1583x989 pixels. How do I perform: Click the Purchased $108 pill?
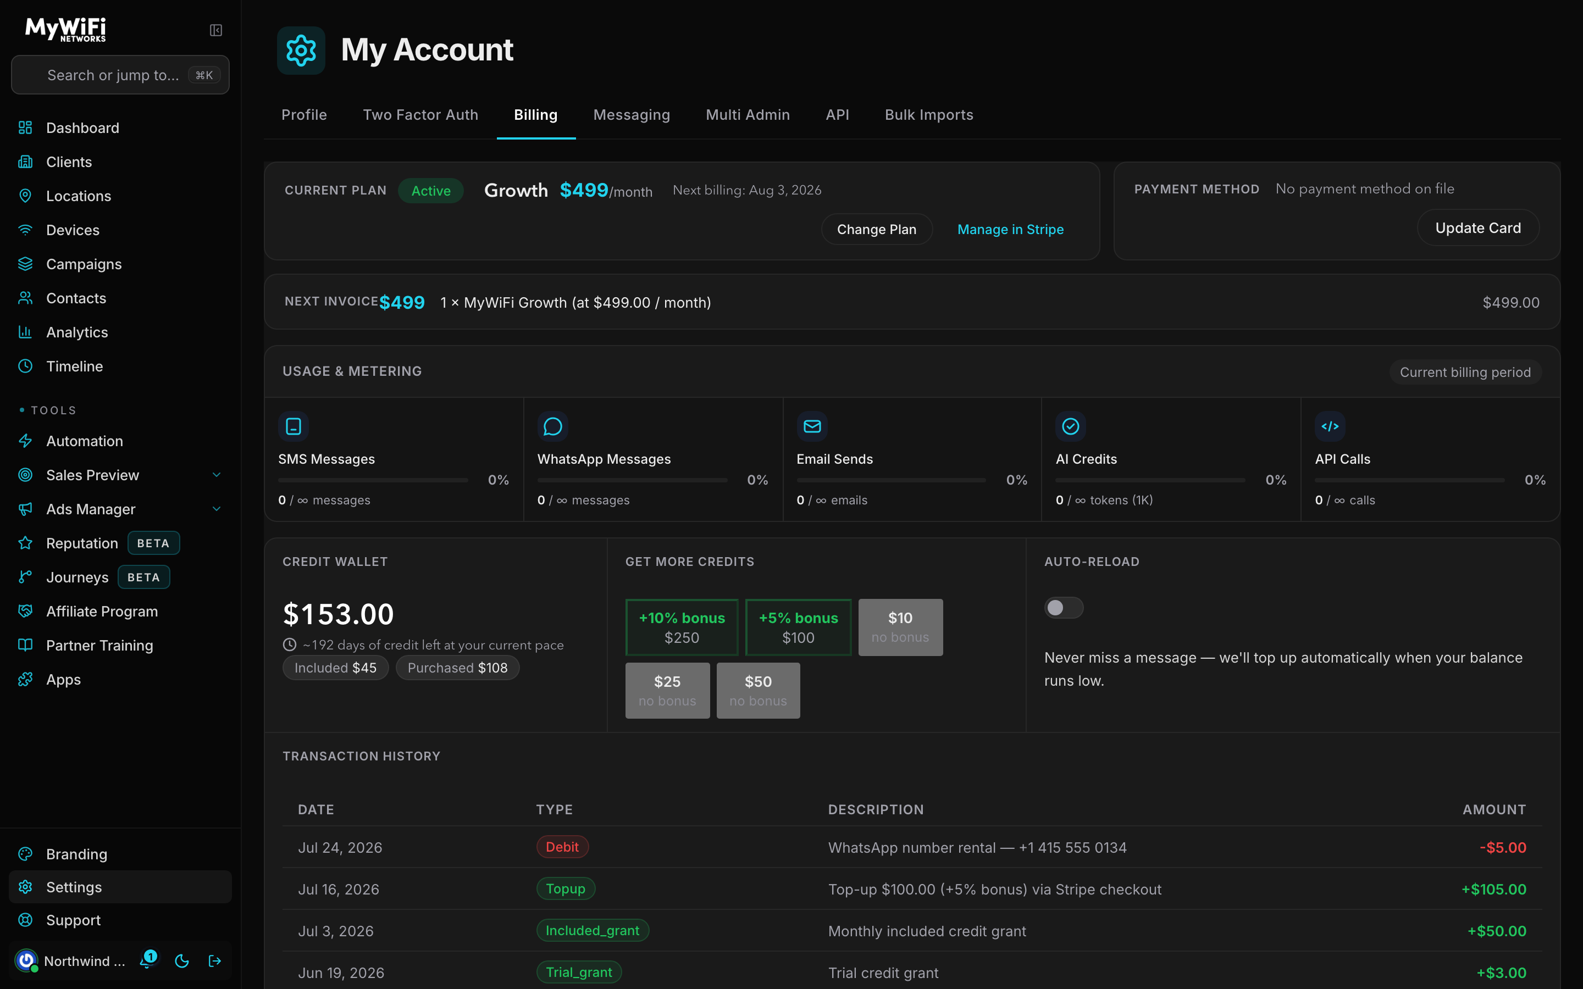[457, 668]
